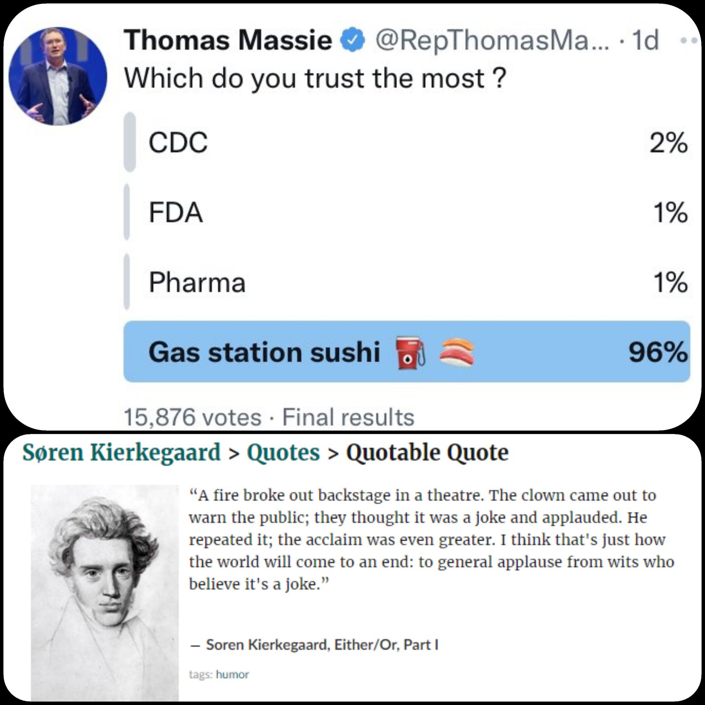
Task: Click the Kierkegaard portrait sketch
Action: pyautogui.click(x=105, y=593)
